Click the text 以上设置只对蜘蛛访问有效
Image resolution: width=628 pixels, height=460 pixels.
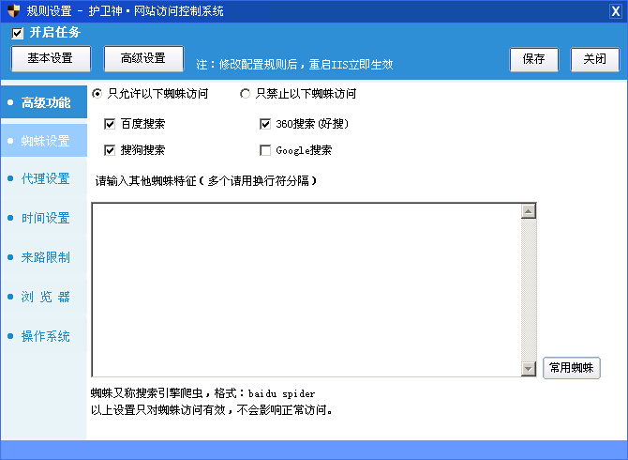(157, 410)
